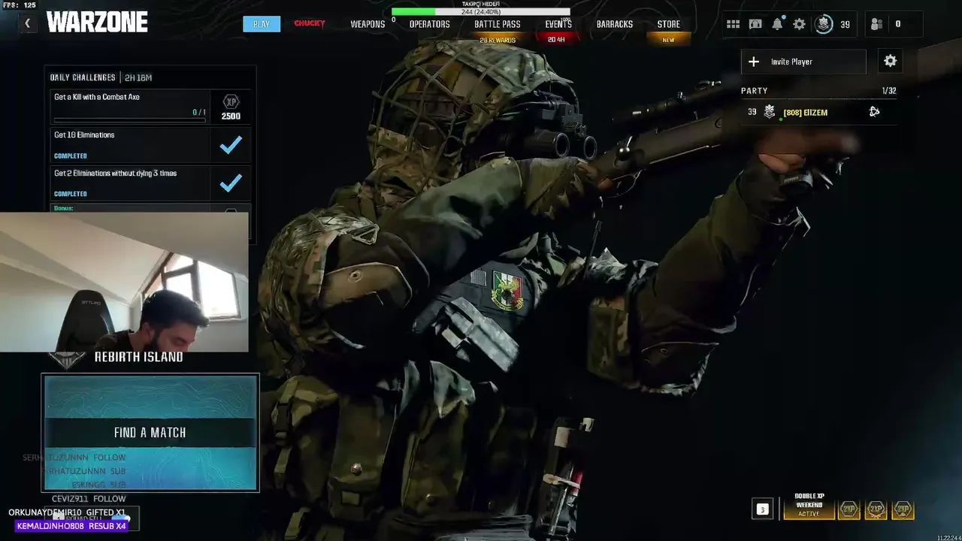Click the webcam overlay
962x541 pixels.
(x=124, y=282)
